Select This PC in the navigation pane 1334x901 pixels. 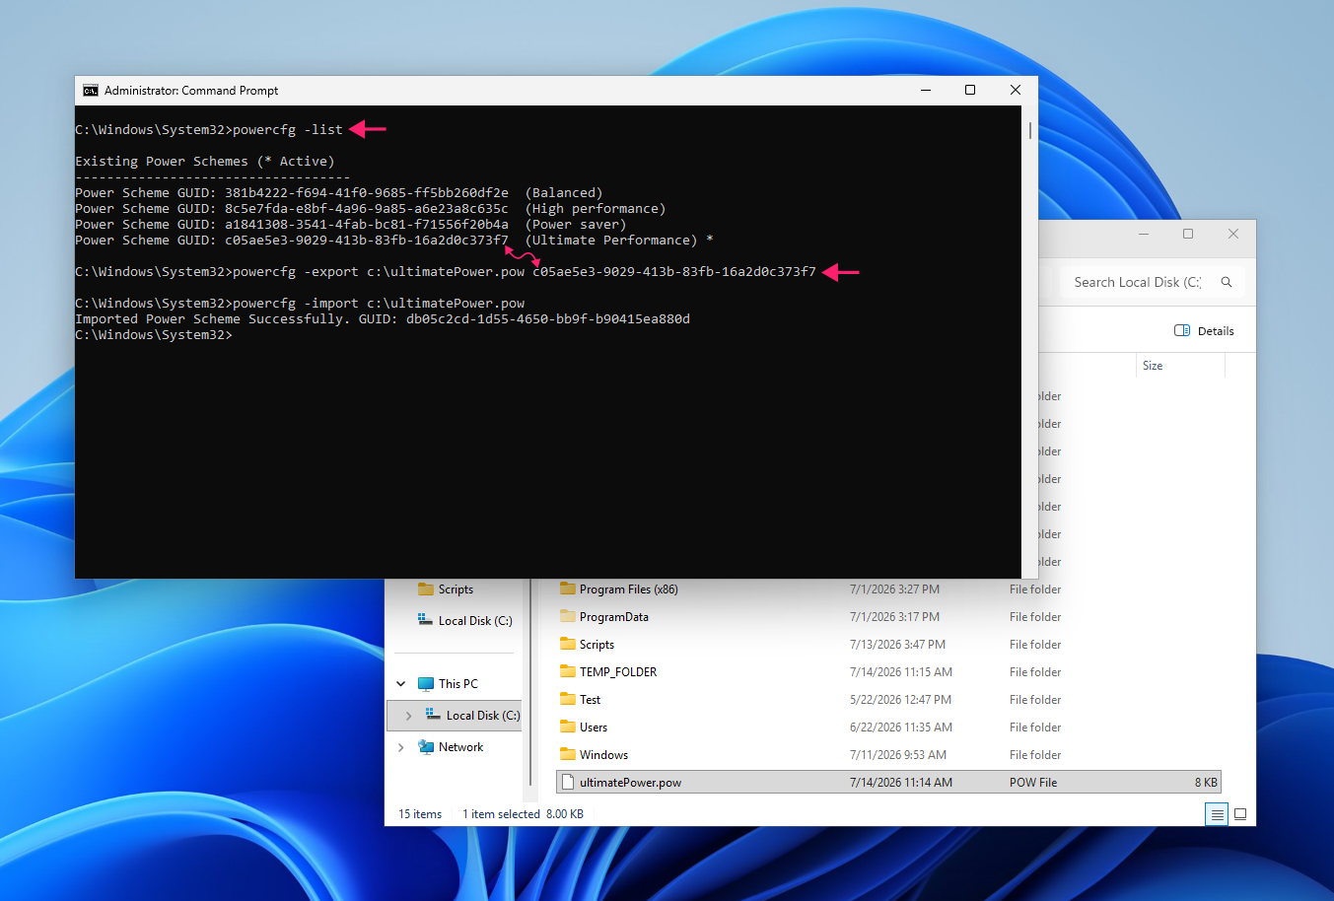[458, 684]
